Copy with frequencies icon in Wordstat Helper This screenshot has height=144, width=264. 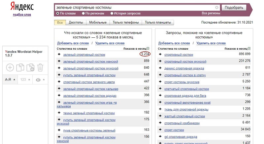point(30,68)
